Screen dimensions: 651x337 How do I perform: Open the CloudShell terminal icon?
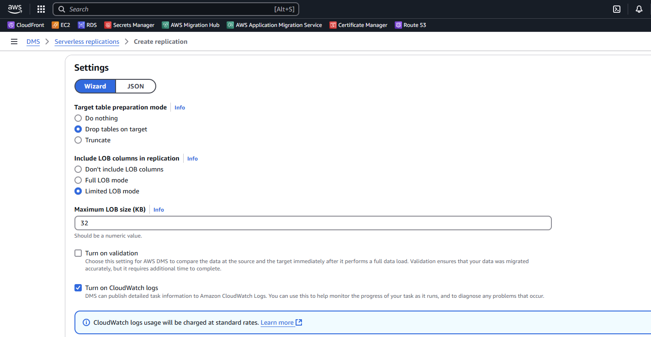pyautogui.click(x=617, y=9)
